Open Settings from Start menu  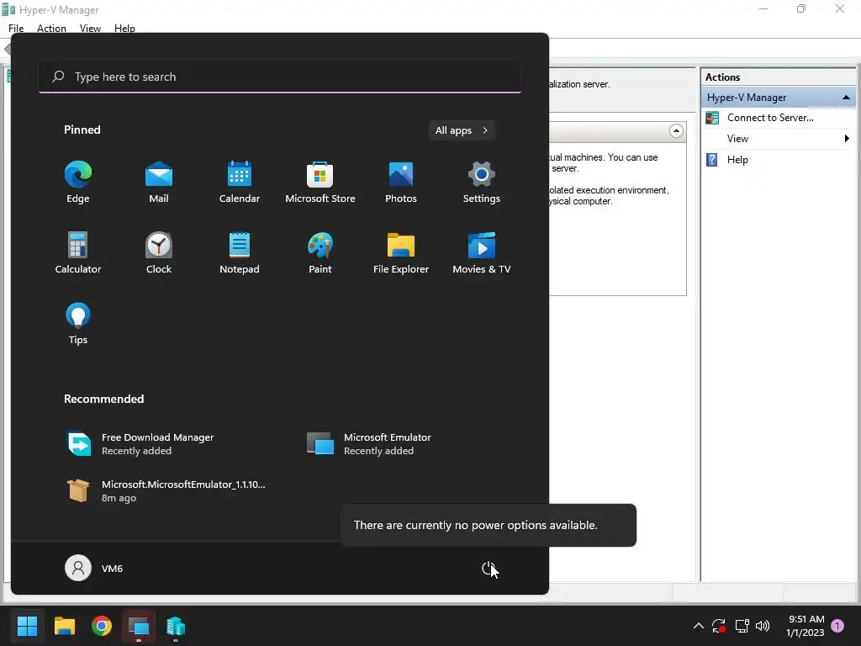(x=482, y=183)
